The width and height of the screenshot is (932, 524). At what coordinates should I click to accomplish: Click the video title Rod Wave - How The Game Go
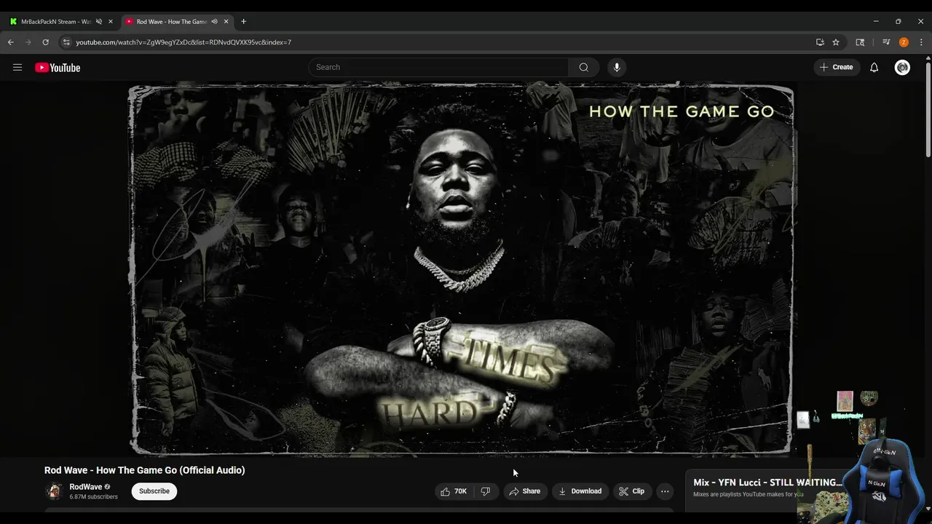[x=144, y=470]
